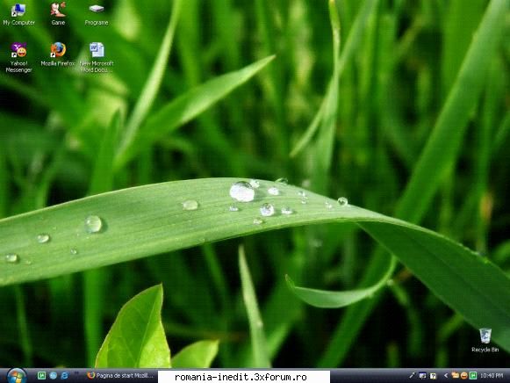Image resolution: width=510 pixels, height=383 pixels.
Task: Select the Game desktop shortcut
Action: tap(58, 14)
